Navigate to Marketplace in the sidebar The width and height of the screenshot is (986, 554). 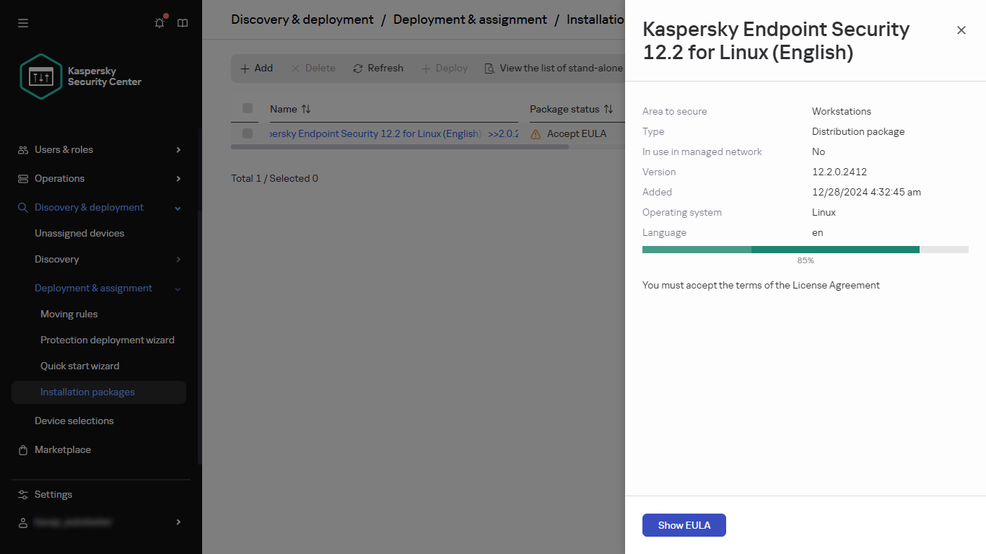pos(63,449)
